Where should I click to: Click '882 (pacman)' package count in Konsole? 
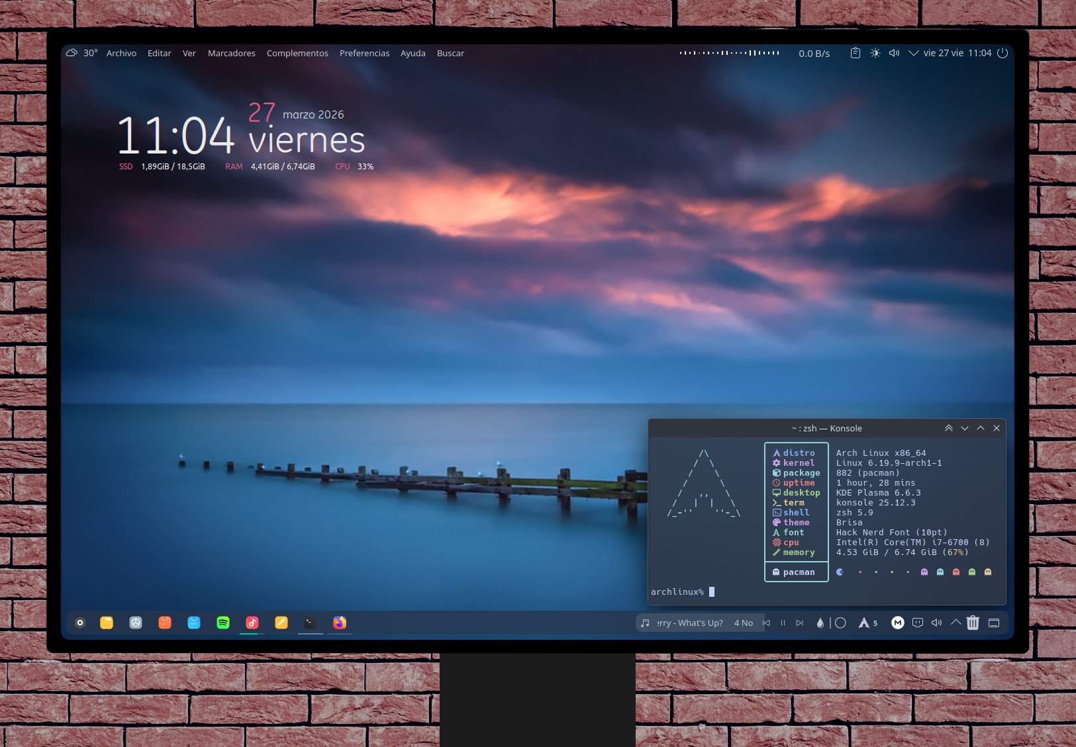867,473
